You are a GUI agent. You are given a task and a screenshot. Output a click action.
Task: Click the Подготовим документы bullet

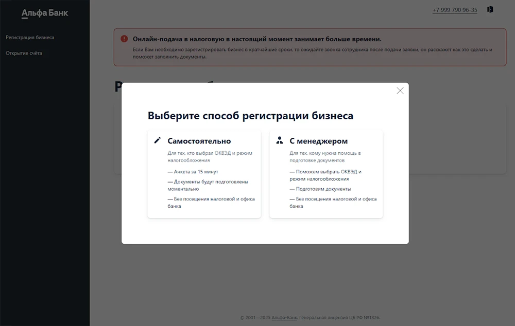point(318,189)
